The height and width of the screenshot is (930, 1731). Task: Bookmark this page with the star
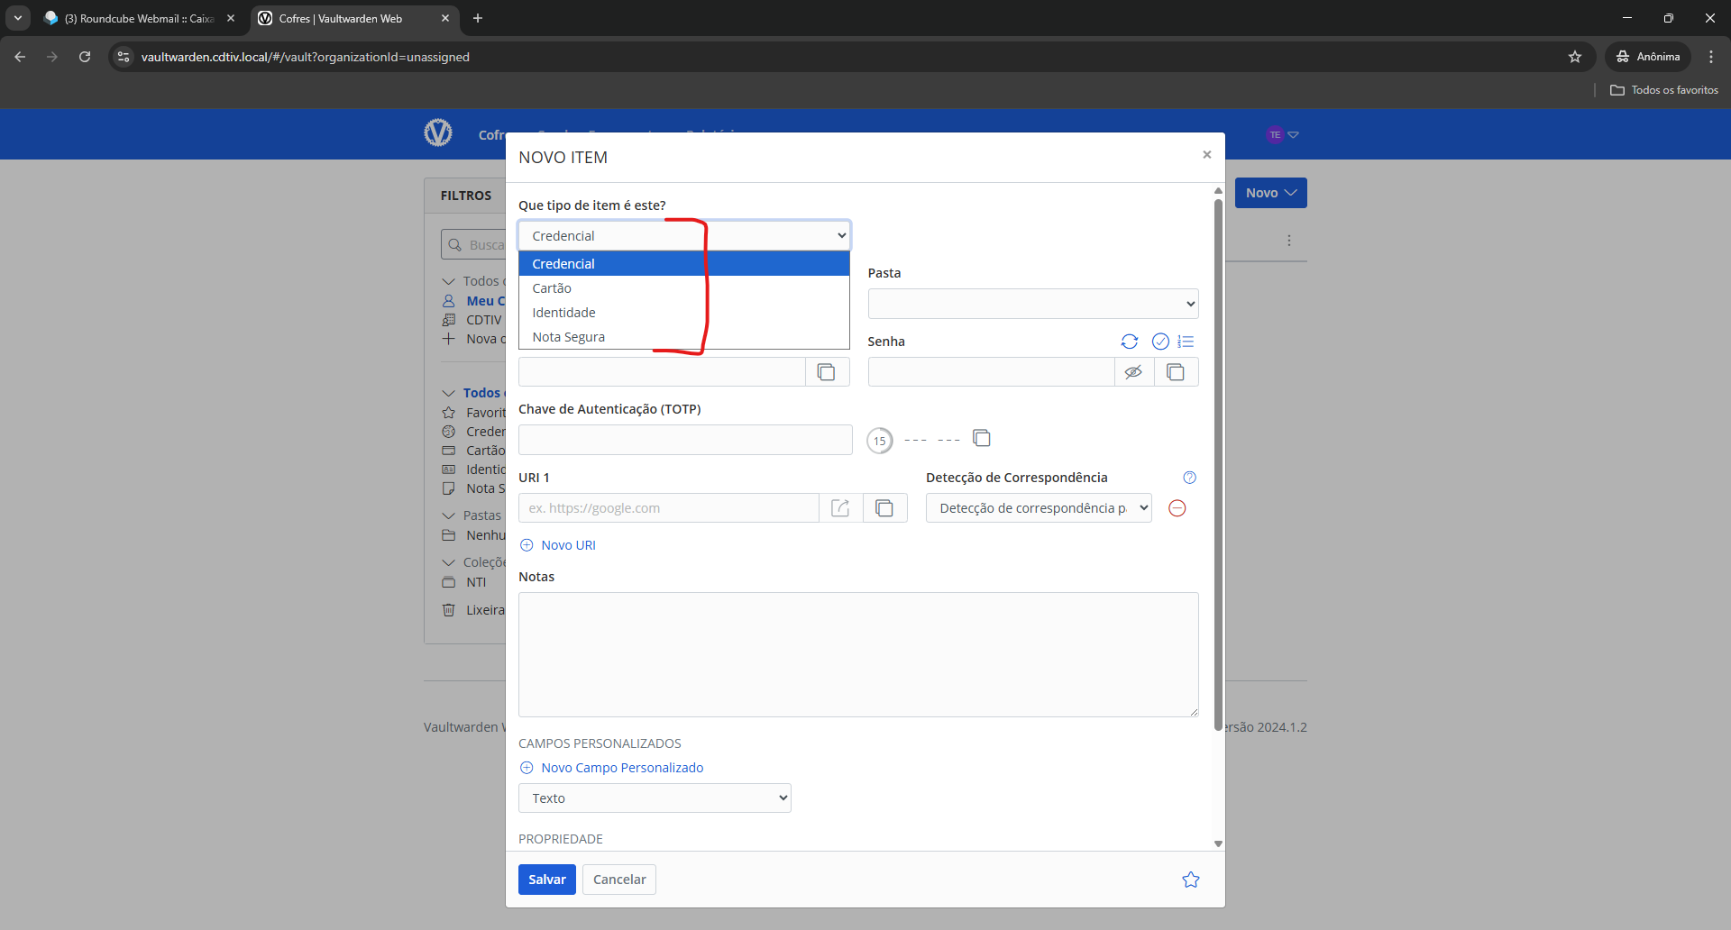coord(1574,57)
